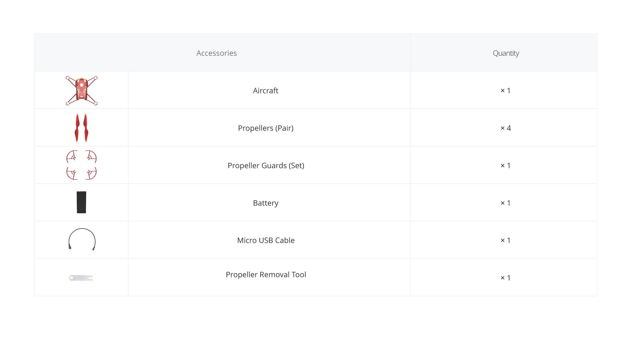Click the red Propellers pair image
The width and height of the screenshot is (632, 337).
(x=81, y=128)
